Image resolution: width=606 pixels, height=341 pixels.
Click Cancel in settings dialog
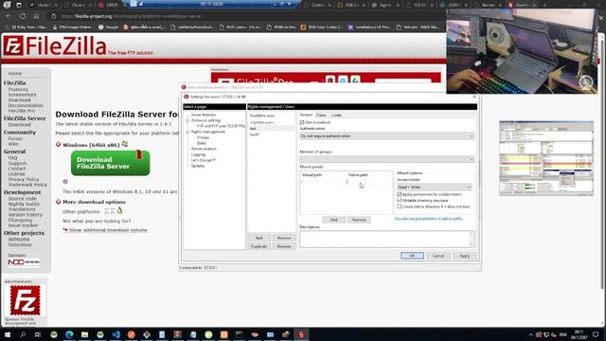[x=438, y=256]
